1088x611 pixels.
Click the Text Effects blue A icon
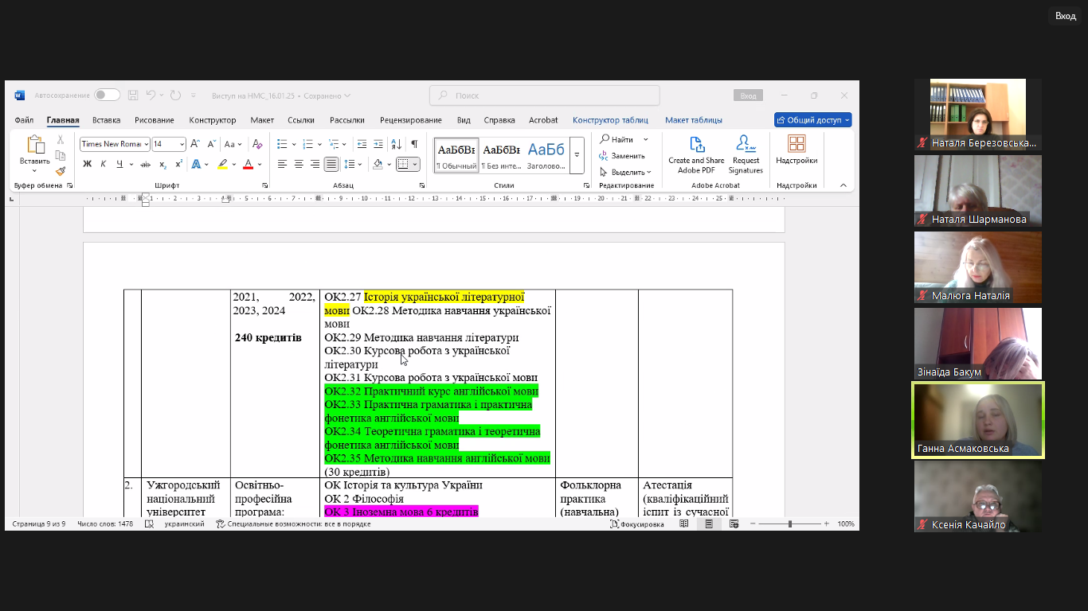pos(196,164)
